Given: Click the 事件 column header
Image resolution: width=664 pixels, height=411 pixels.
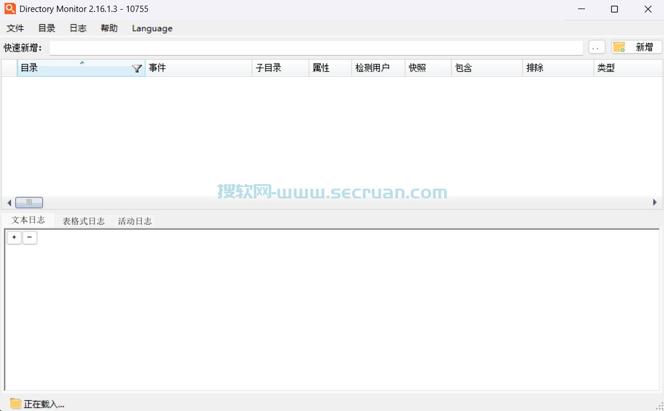Looking at the screenshot, I should point(199,68).
